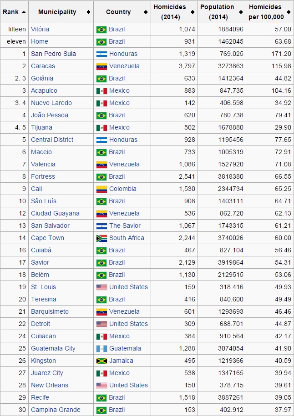Open the Acapulco link
This screenshot has width=294, height=416.
coord(44,90)
